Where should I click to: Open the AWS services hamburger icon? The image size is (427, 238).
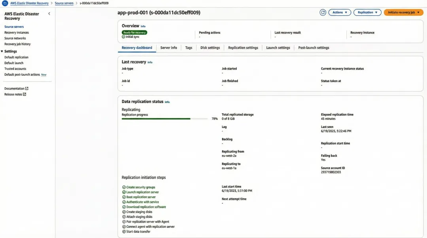[x=4, y=3]
